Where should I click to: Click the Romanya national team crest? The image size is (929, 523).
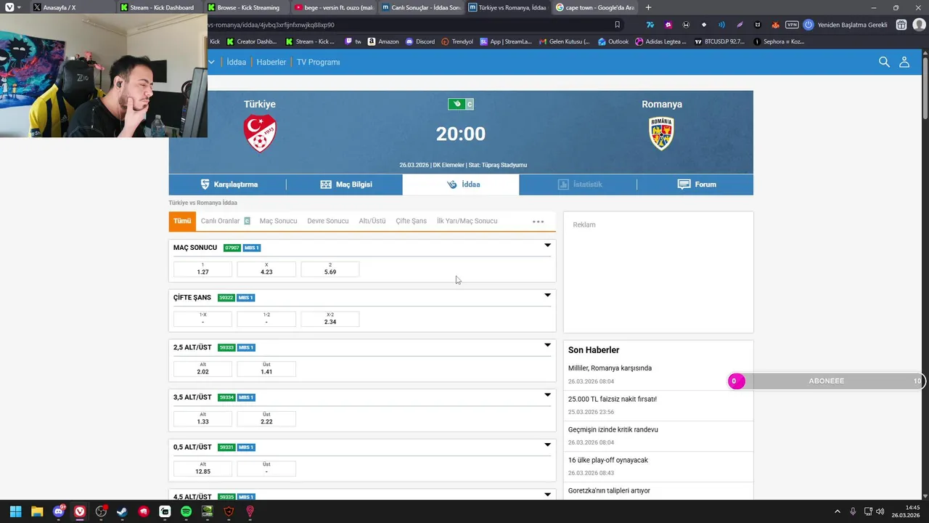pyautogui.click(x=661, y=134)
